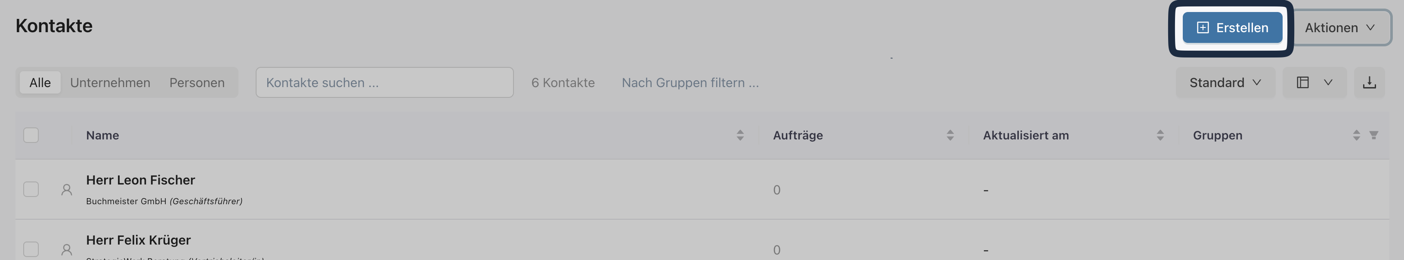The width and height of the screenshot is (1404, 260).
Task: Select the Alle tab
Action: click(x=40, y=82)
